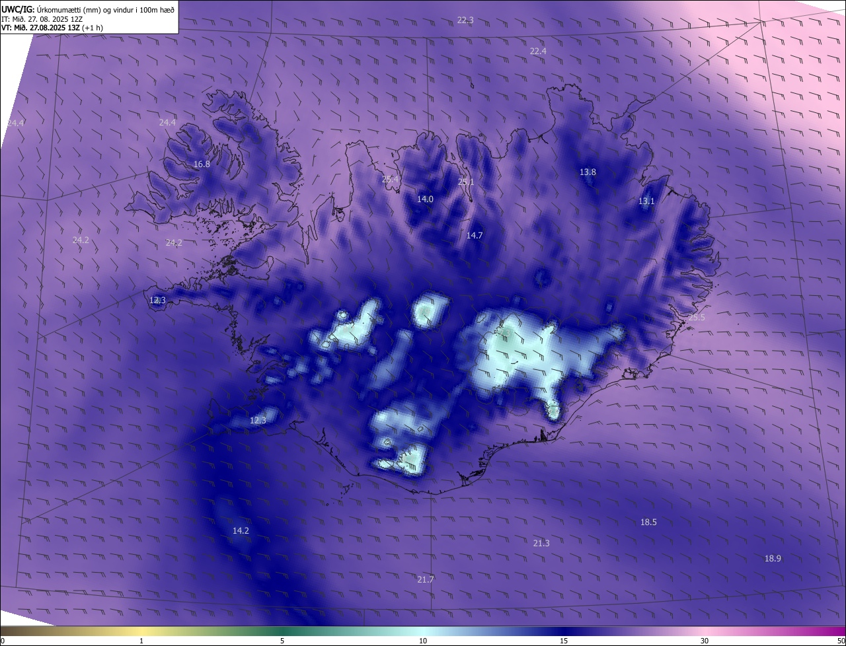The width and height of the screenshot is (846, 646).
Task: Click the colour scale tick labelled 5
Action: point(282,641)
